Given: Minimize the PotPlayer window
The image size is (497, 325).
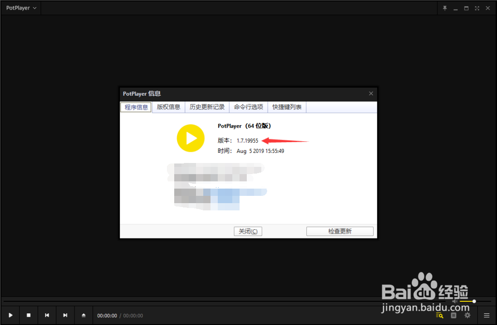Looking at the screenshot, I should tap(455, 9).
